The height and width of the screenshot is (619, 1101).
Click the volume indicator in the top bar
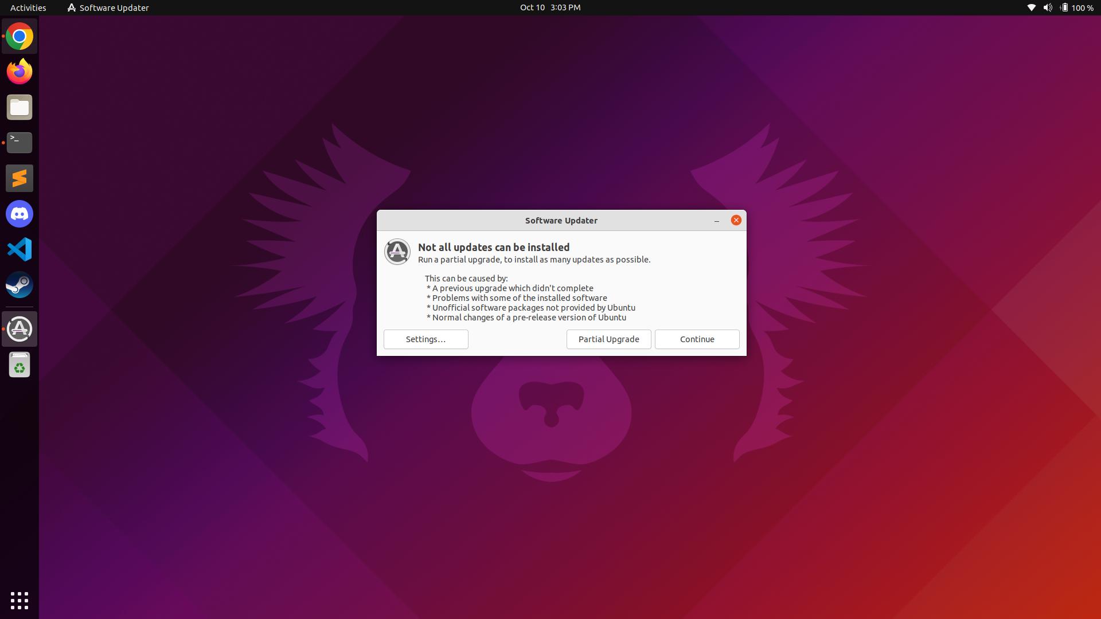click(x=1047, y=7)
